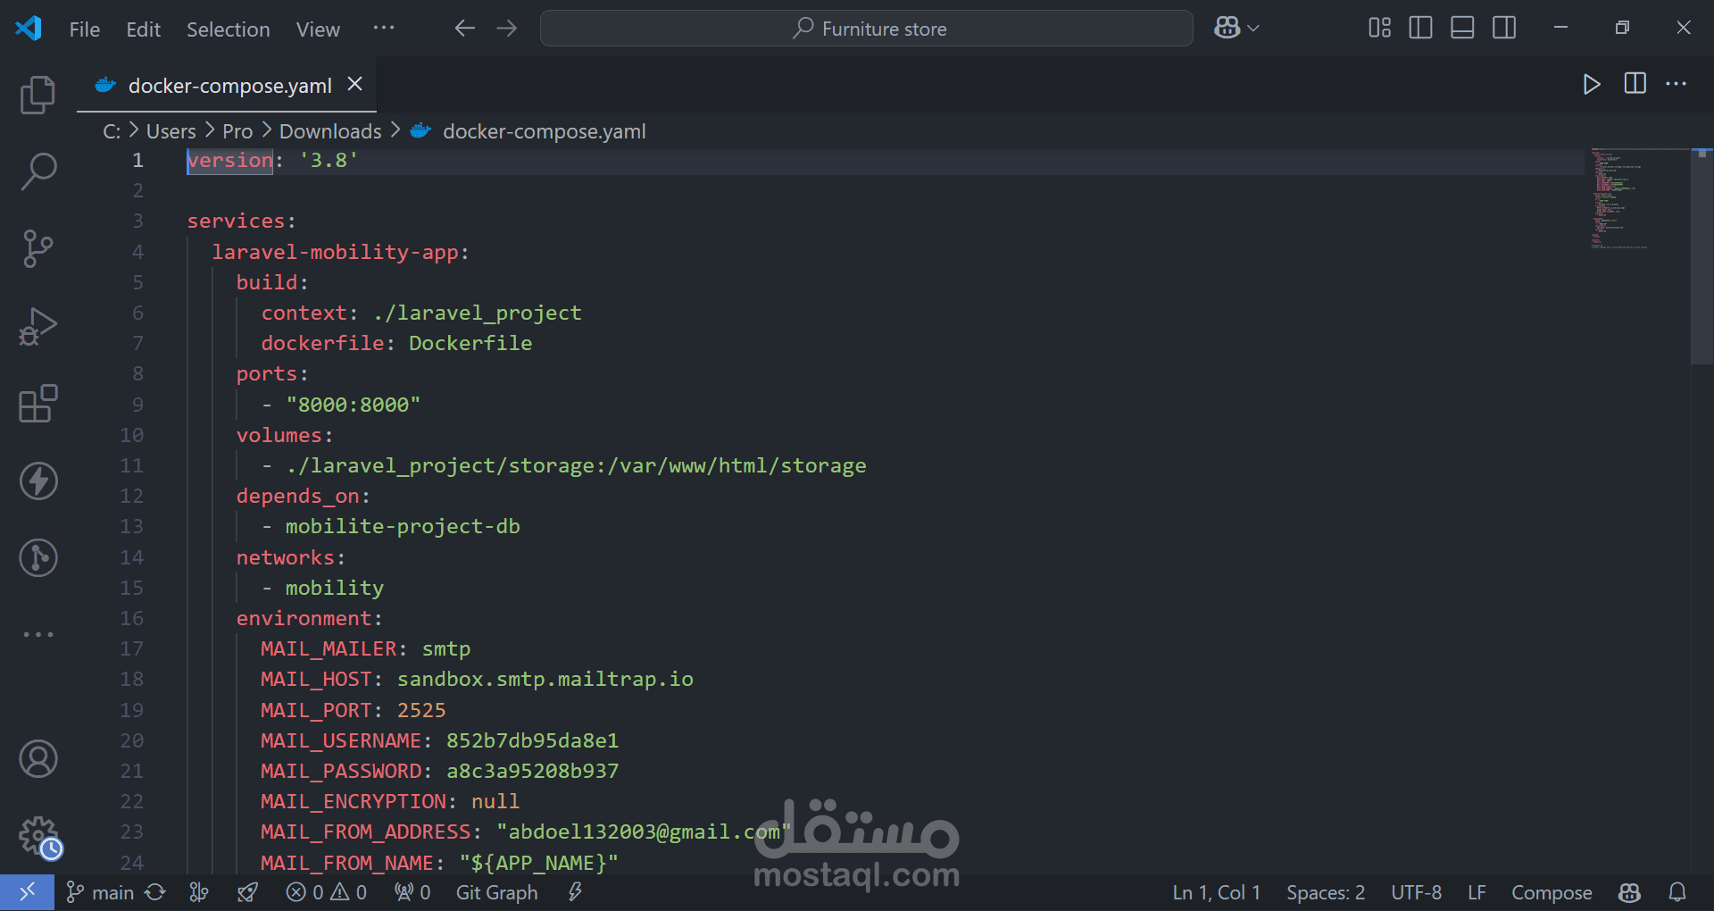
Task: Change language mode Compose
Action: 1551,892
